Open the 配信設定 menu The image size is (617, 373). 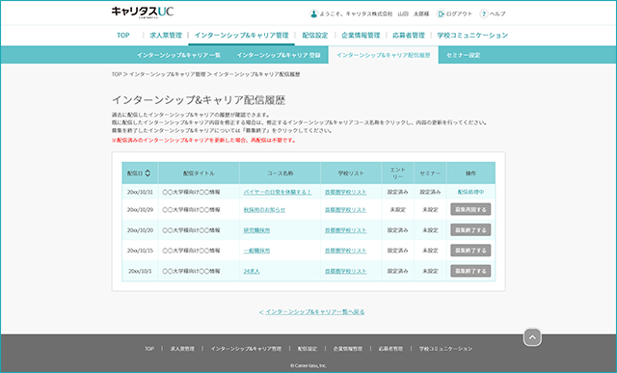pyautogui.click(x=315, y=36)
